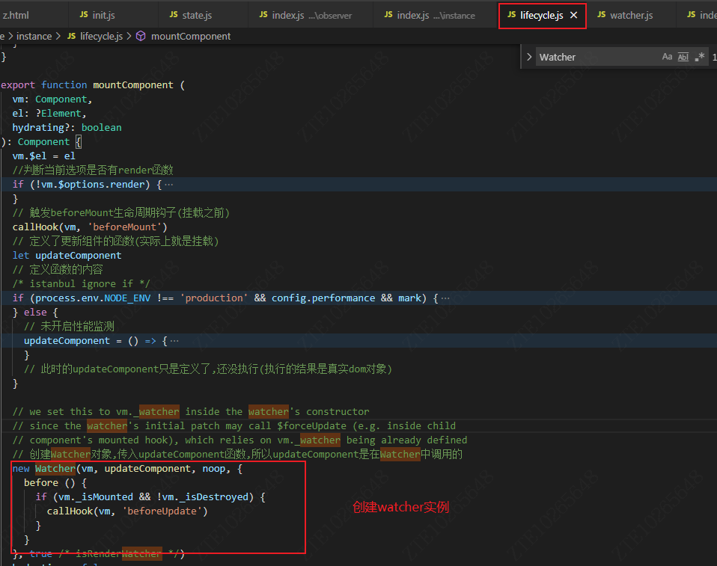Image resolution: width=717 pixels, height=566 pixels.
Task: Click the mountComponent symbol icon in breadcrumb
Action: pyautogui.click(x=141, y=36)
